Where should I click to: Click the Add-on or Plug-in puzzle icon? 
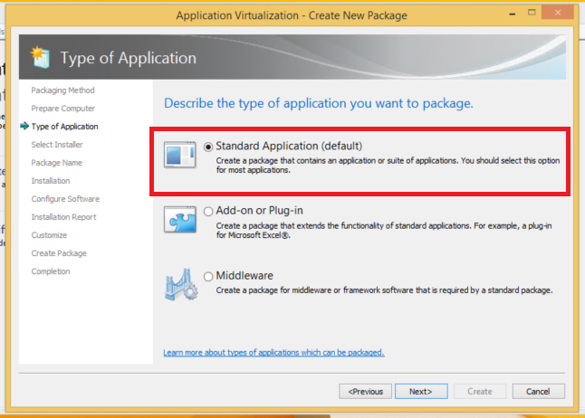[179, 218]
